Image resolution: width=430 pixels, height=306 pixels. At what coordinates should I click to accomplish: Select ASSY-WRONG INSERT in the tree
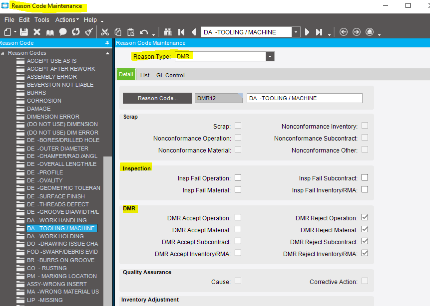pyautogui.click(x=57, y=284)
